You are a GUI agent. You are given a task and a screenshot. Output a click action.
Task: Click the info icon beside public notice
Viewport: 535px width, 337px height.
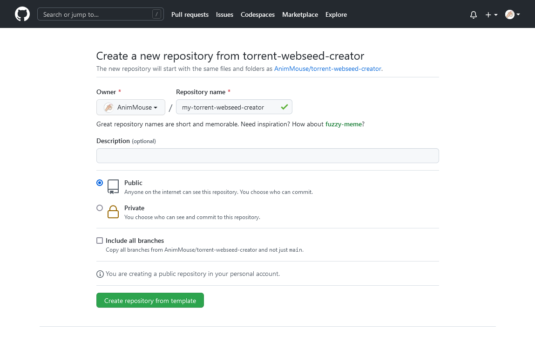100,274
